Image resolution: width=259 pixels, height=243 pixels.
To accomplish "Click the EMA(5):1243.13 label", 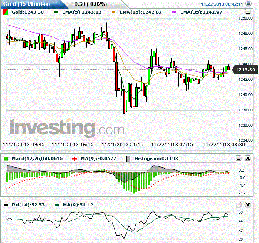I will tap(82, 12).
